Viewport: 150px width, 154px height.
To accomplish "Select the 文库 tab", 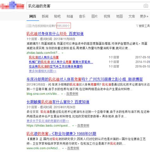I will [x=132, y=16].
